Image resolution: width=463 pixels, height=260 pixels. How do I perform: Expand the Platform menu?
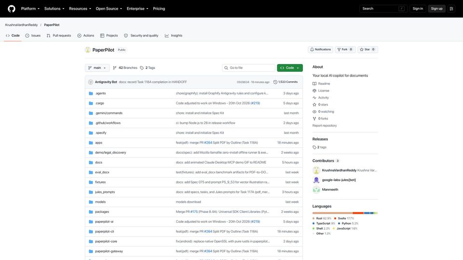point(30,9)
